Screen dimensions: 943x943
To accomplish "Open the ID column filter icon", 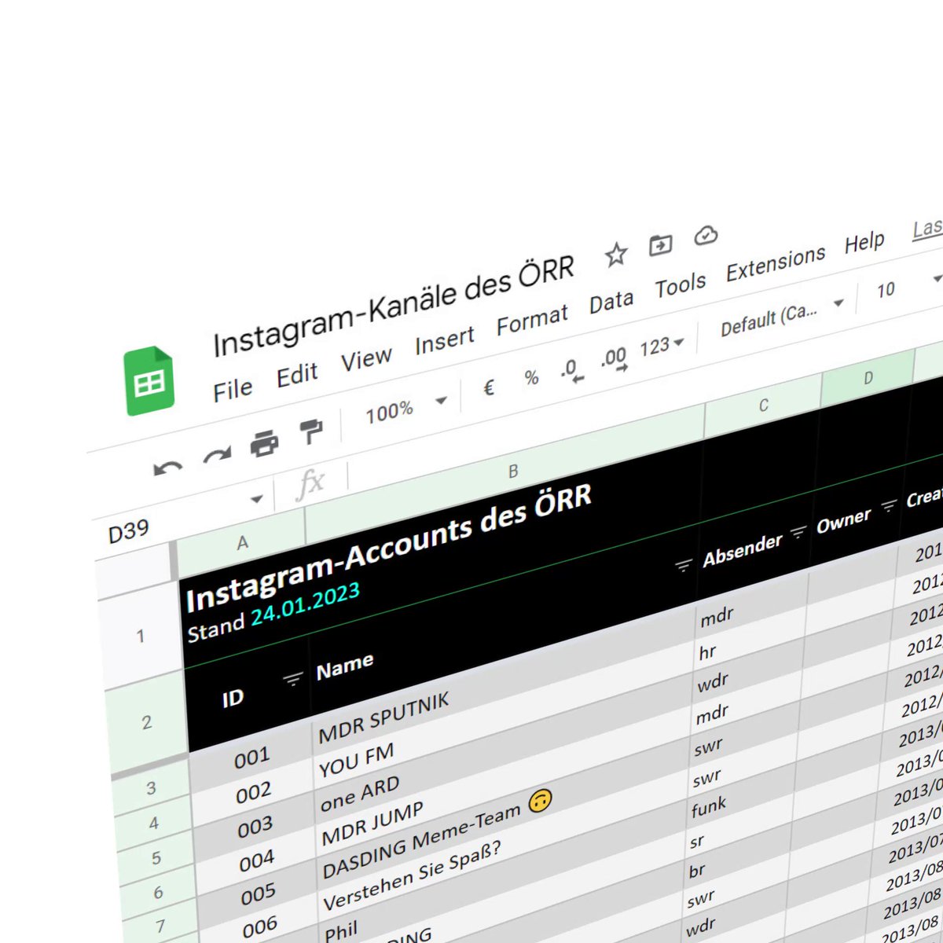I will [x=292, y=678].
